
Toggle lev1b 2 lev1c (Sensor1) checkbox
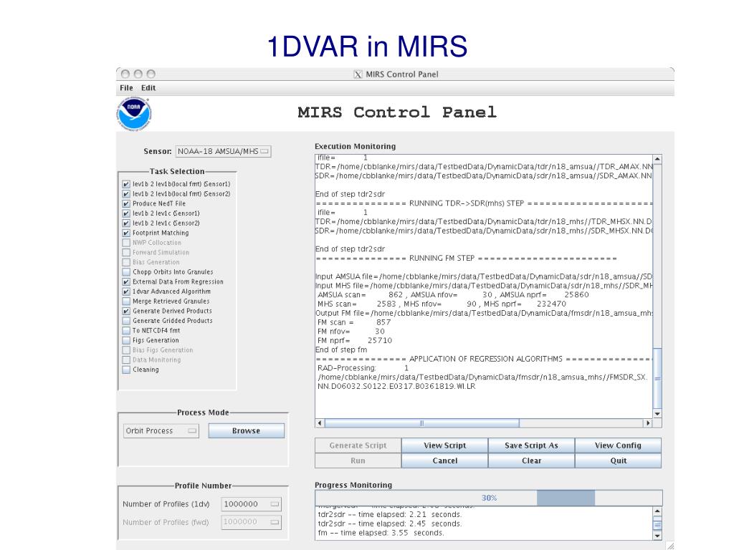[126, 213]
